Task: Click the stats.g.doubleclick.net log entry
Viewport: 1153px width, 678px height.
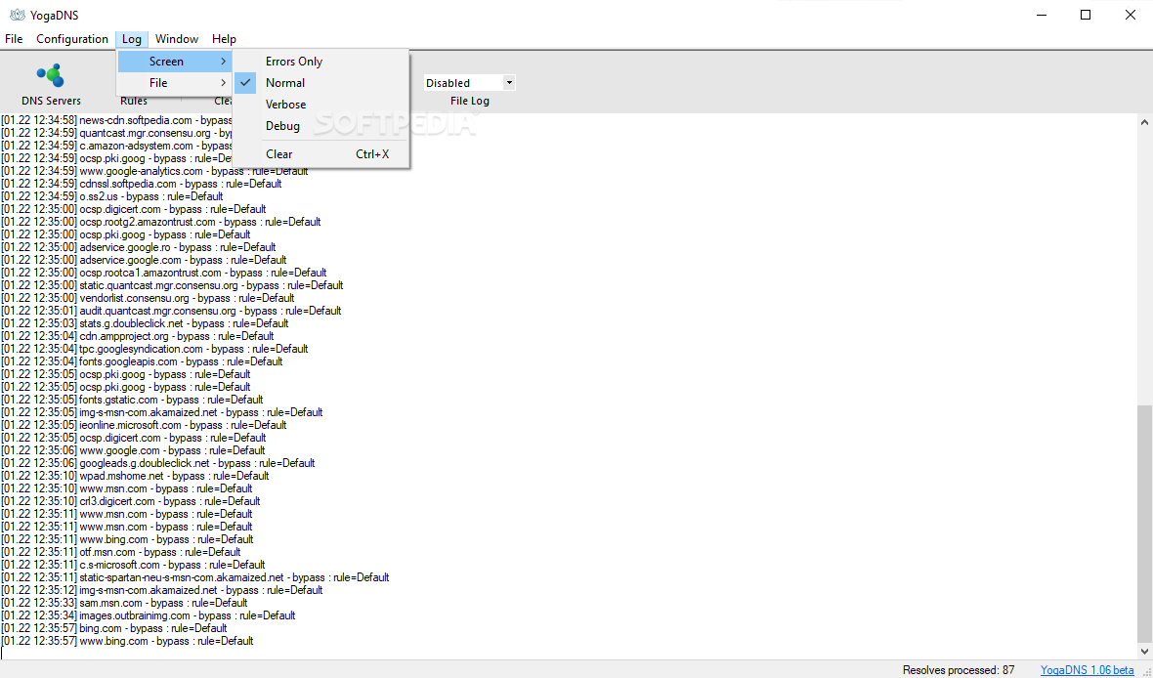Action: click(145, 322)
